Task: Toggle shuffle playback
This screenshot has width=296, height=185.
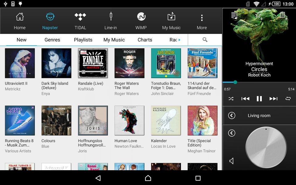Action: coord(231,99)
